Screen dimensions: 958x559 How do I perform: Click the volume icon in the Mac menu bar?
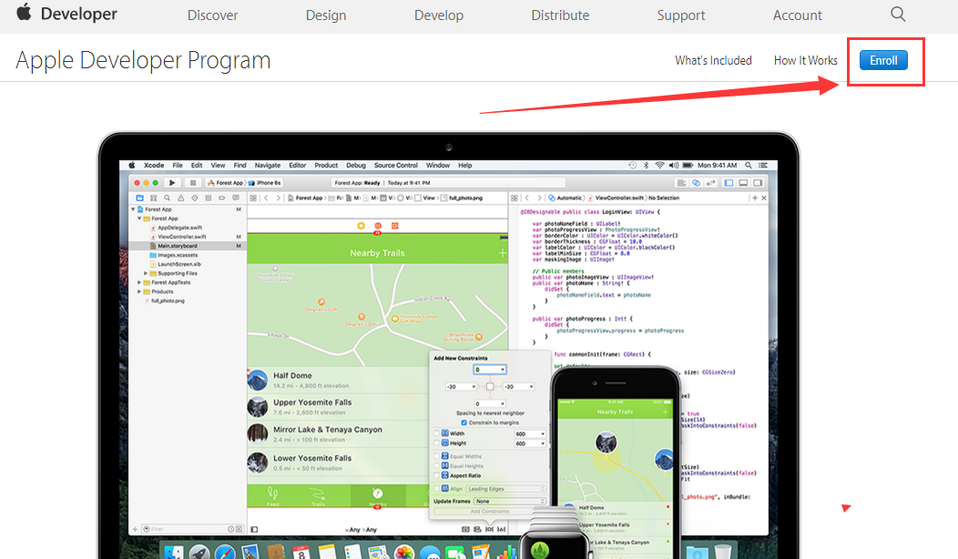[x=673, y=165]
